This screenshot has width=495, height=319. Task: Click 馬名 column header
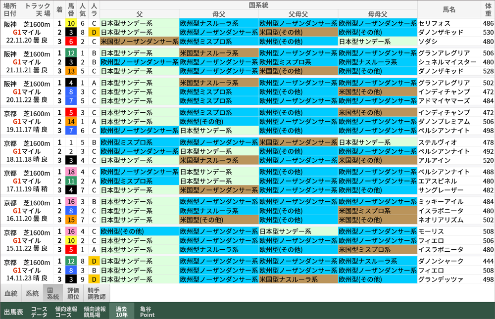(x=449, y=9)
